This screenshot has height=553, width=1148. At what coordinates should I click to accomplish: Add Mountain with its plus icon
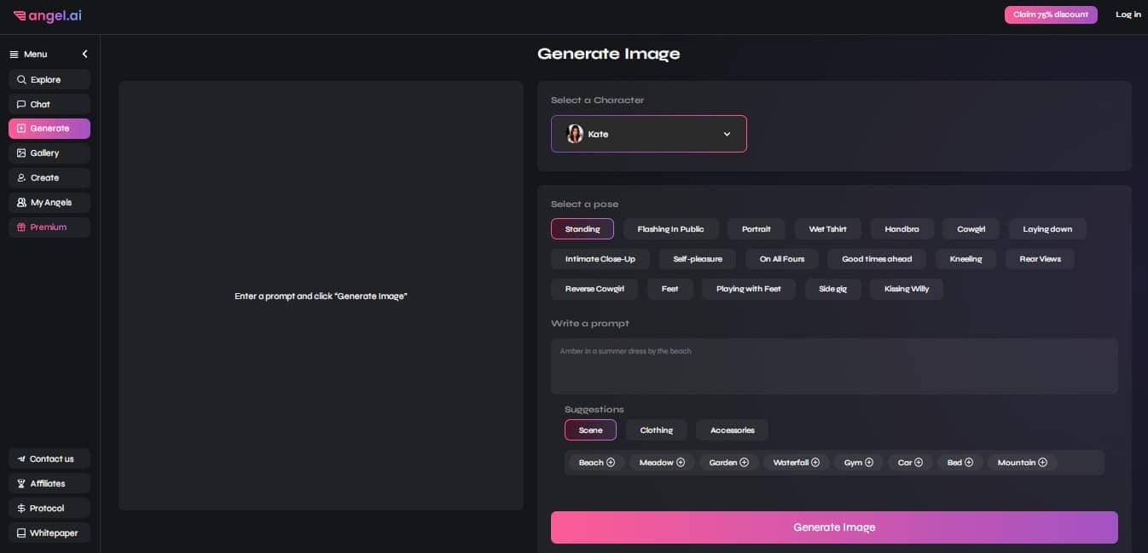1043,463
